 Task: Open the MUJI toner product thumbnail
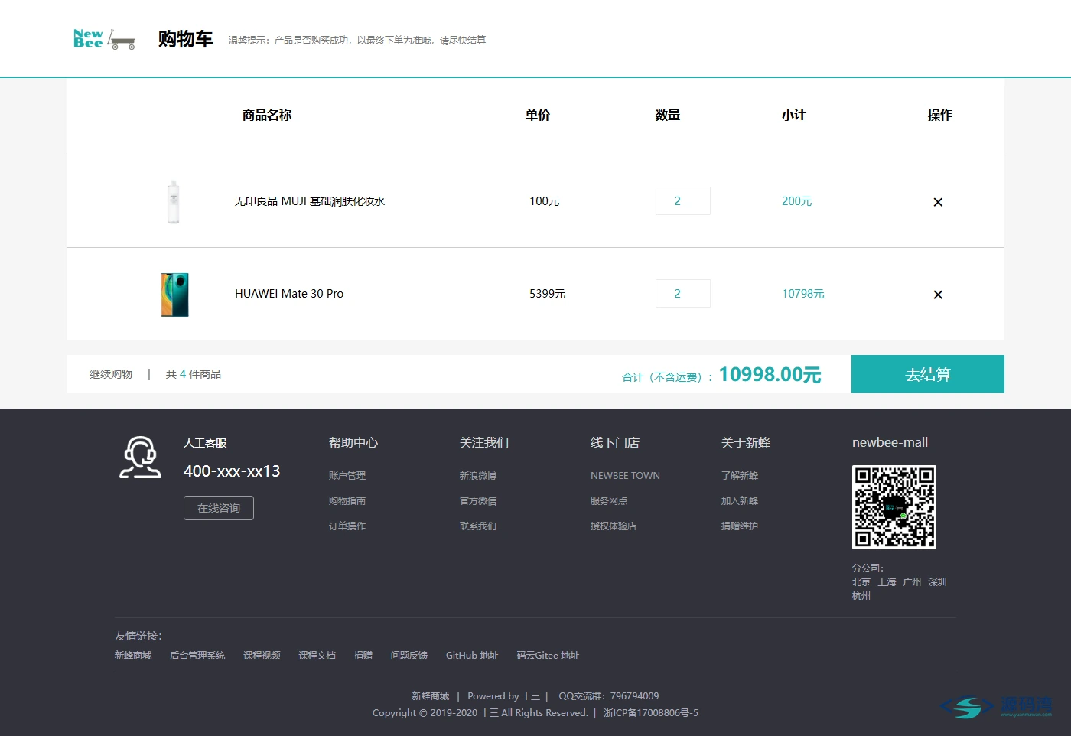coord(174,202)
